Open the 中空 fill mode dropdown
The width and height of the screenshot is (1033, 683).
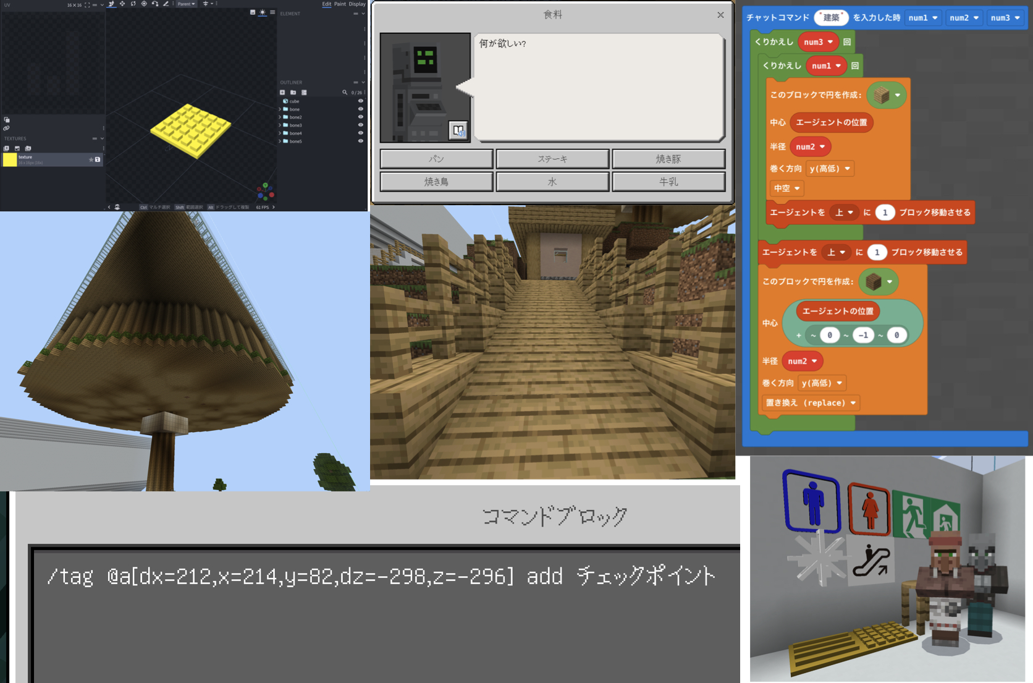[786, 189]
